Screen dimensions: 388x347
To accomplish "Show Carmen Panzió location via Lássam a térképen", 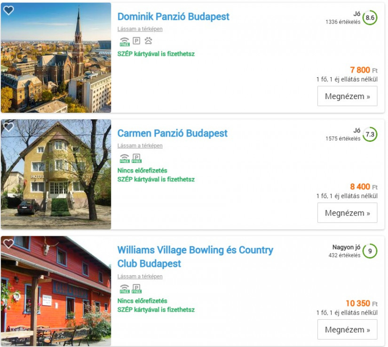I will 140,146.
